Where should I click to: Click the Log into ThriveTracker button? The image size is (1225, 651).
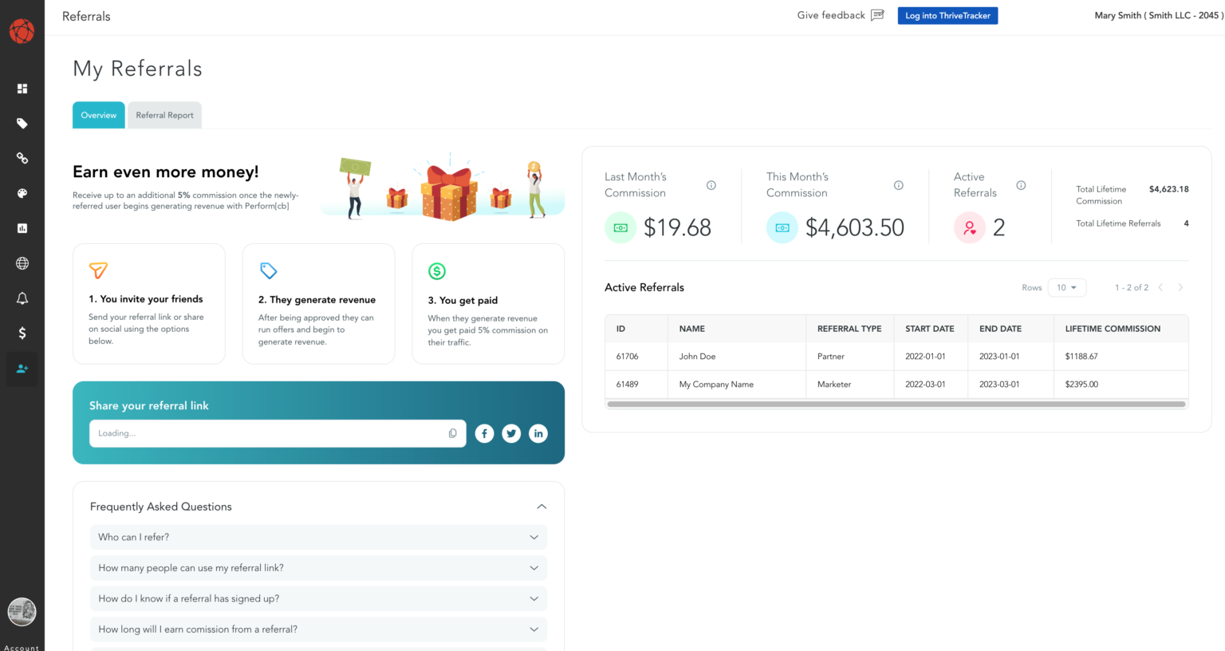point(947,15)
